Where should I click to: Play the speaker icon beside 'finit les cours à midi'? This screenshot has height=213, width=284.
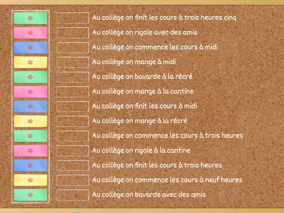click(31, 106)
